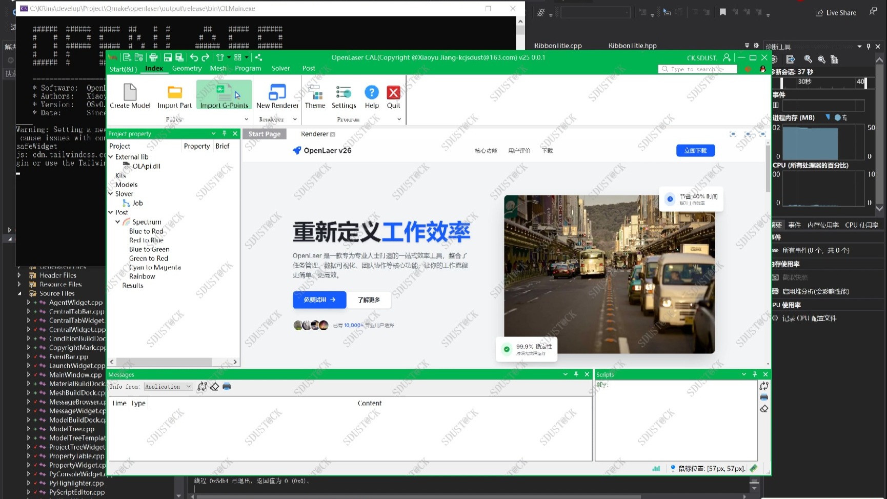Click the Live Share button in Visual Studio

click(836, 13)
